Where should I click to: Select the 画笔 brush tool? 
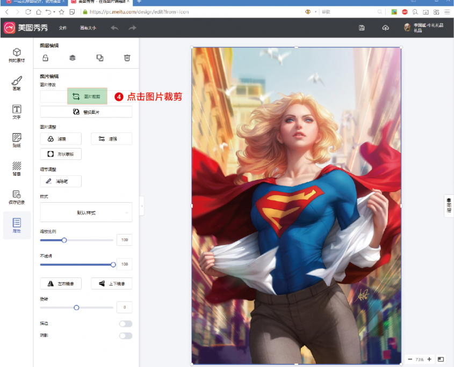pyautogui.click(x=17, y=83)
